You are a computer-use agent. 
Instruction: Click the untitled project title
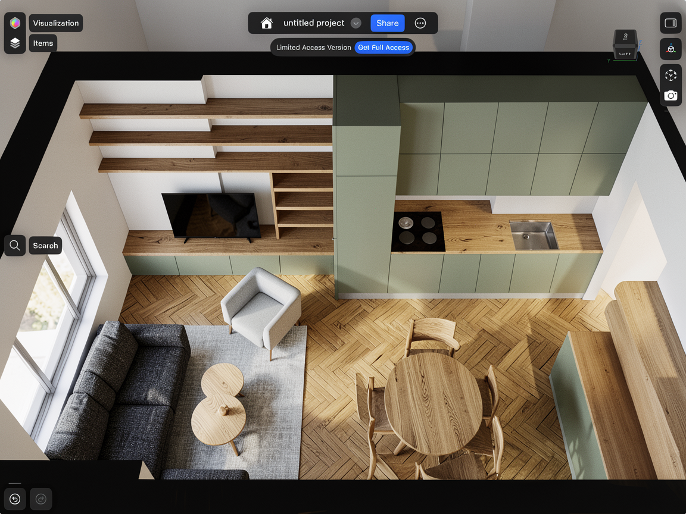(314, 23)
